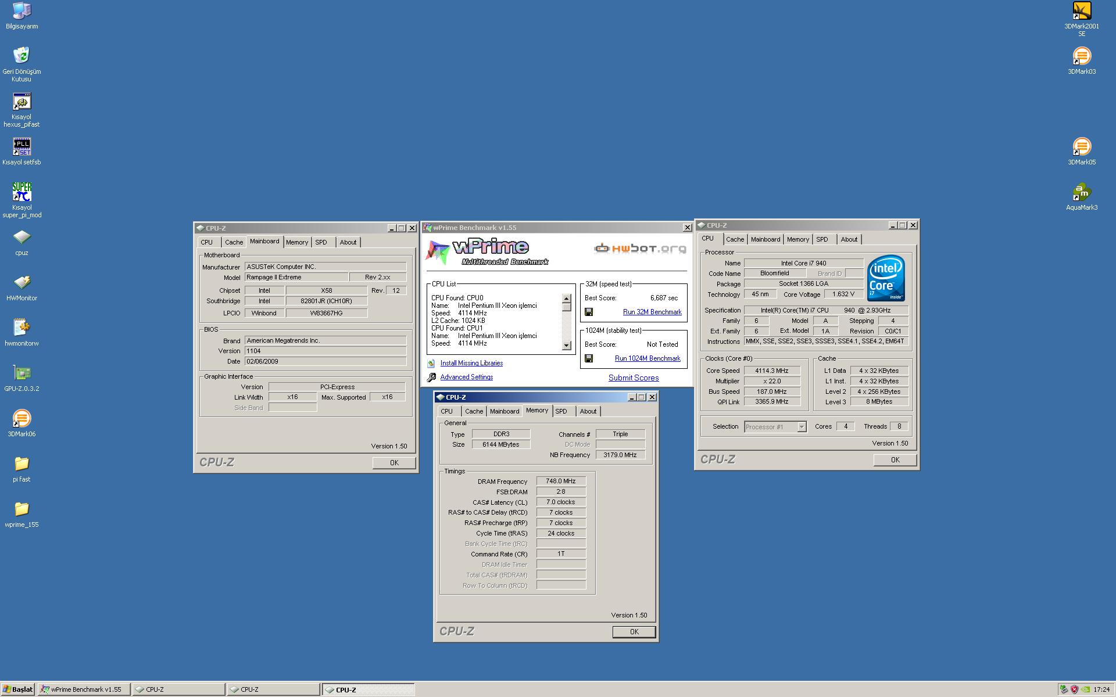The width and height of the screenshot is (1116, 697).
Task: Click OK in Mainboard CPU-Z window
Action: (x=394, y=463)
